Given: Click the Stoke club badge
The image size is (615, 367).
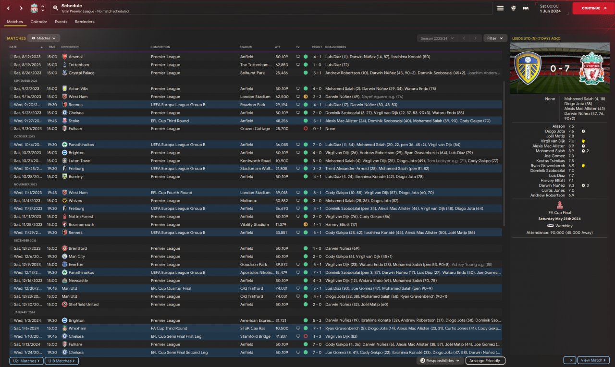Looking at the screenshot, I should [x=65, y=121].
